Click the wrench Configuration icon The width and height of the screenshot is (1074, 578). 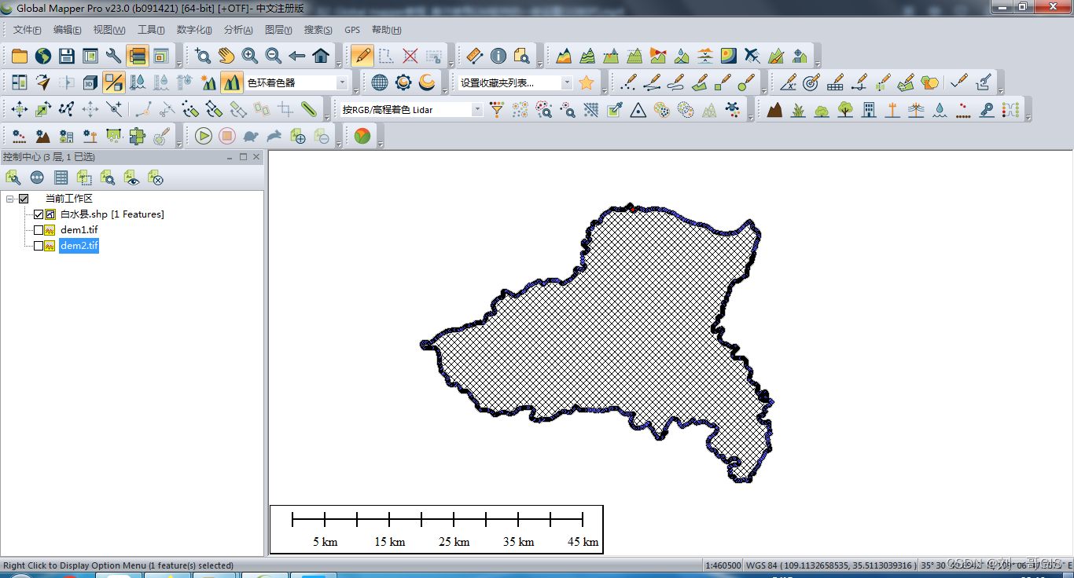(x=114, y=56)
